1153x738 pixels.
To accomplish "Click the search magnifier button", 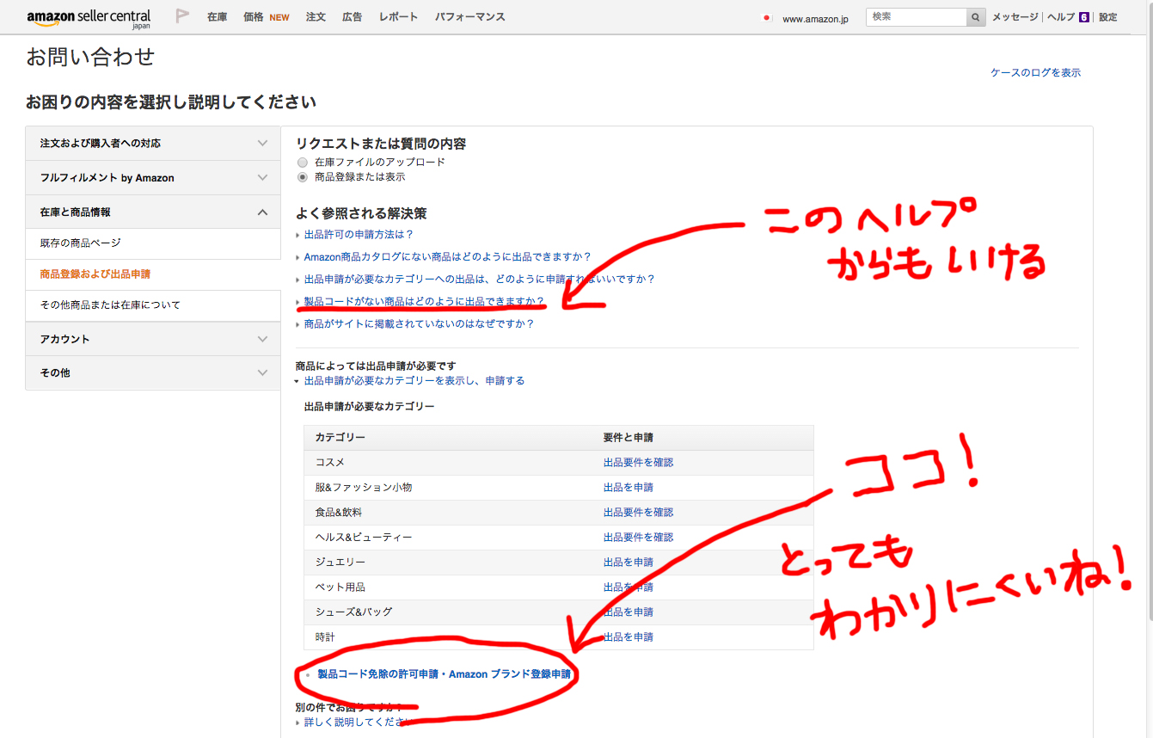I will tap(976, 17).
